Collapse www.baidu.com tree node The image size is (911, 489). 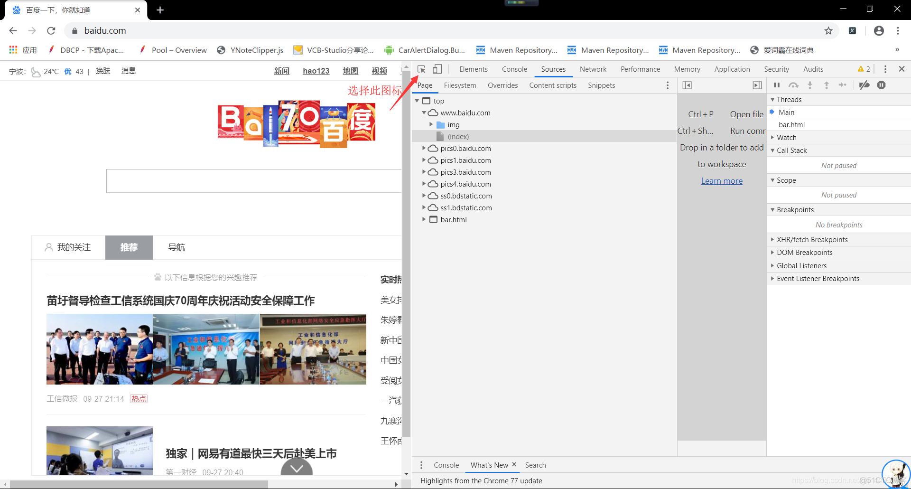[424, 113]
